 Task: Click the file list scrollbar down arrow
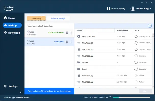(153, 87)
